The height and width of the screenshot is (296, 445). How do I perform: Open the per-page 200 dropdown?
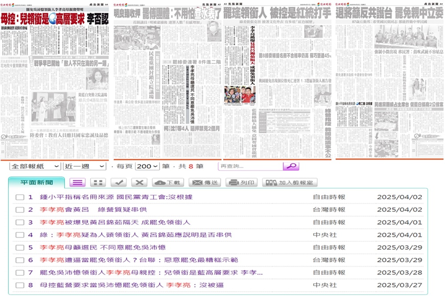[x=147, y=166]
